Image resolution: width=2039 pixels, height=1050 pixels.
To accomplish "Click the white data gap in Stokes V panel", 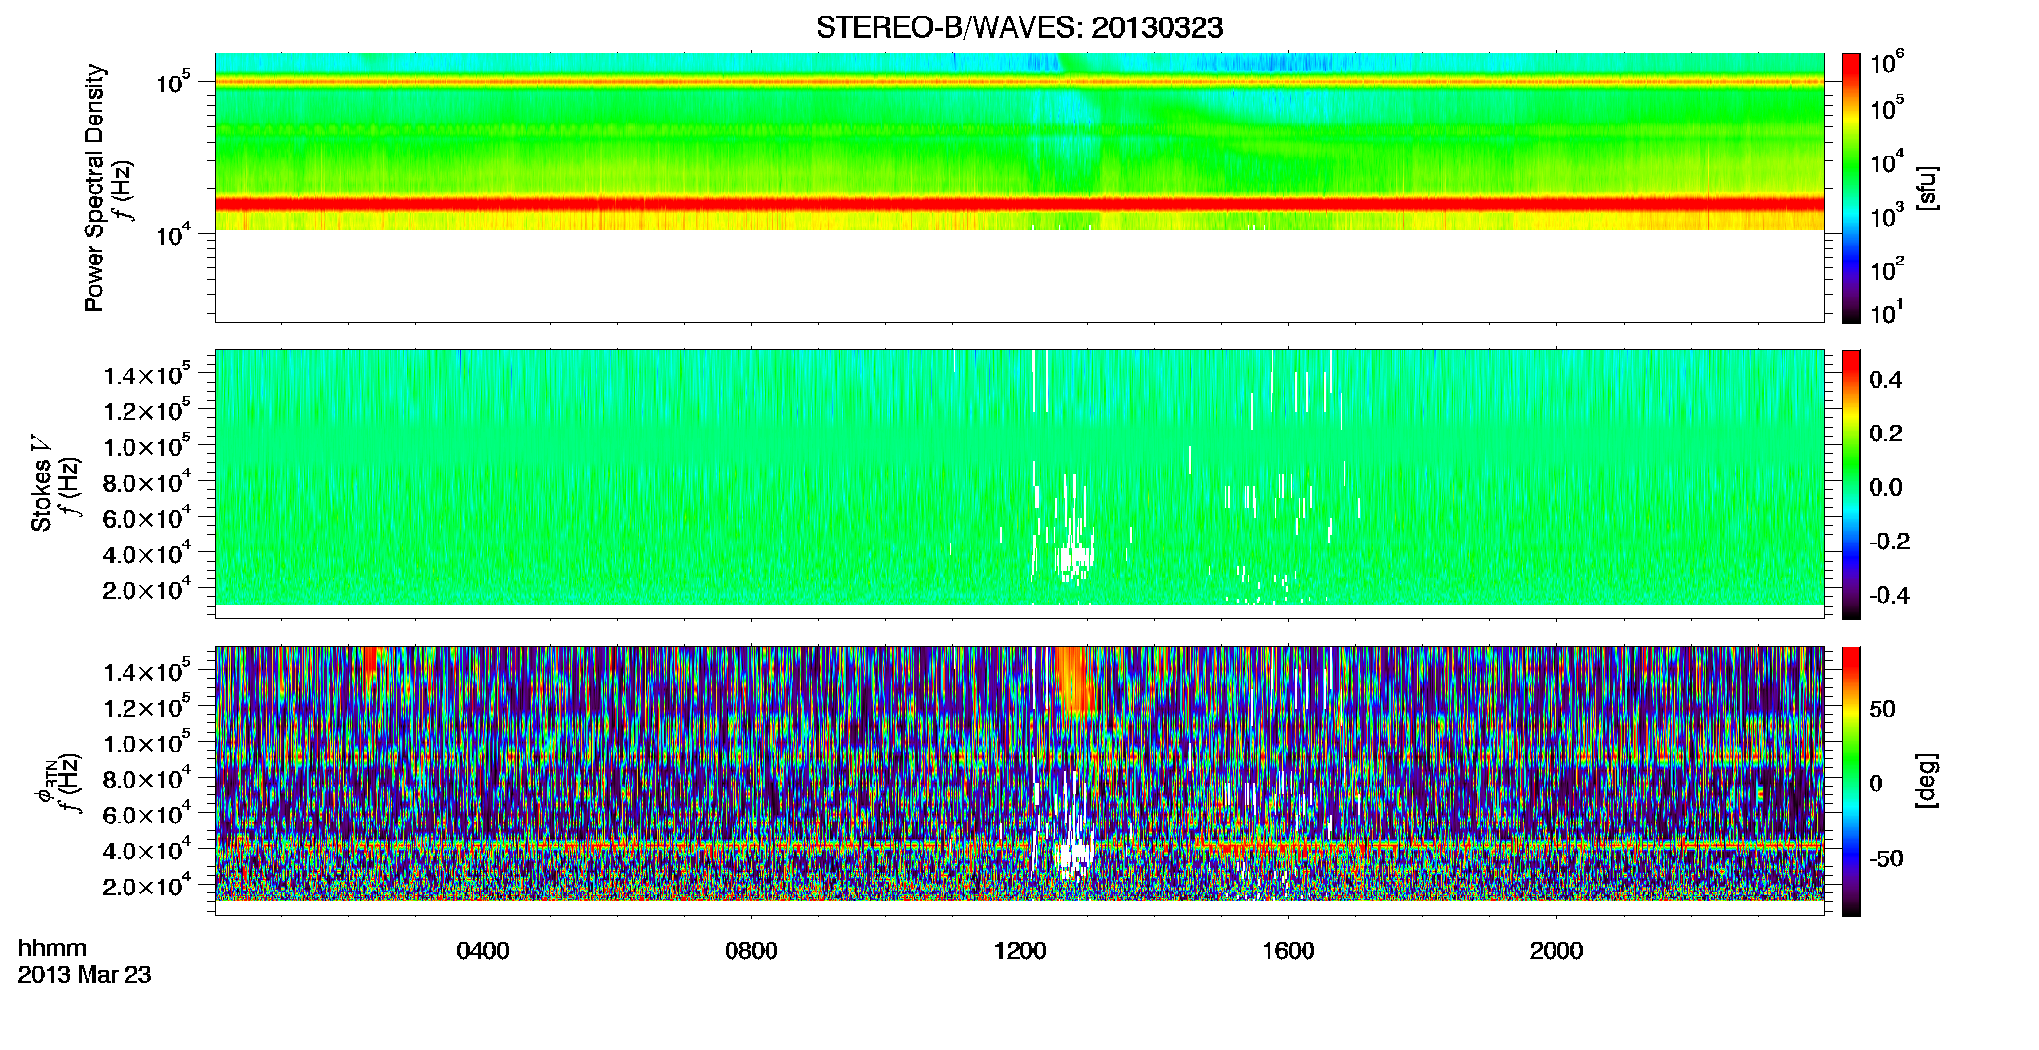I will pos(1075,558).
